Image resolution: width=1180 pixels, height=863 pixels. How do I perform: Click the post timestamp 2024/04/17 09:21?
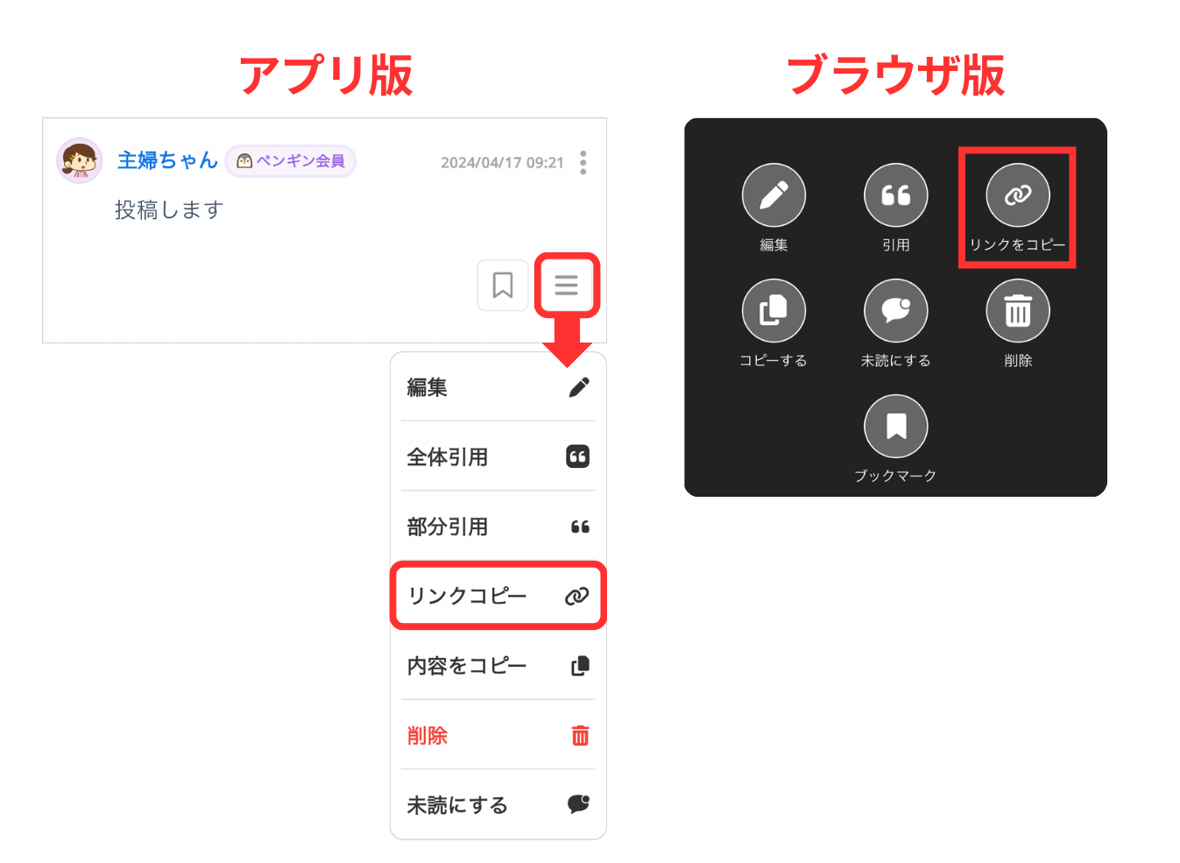(x=502, y=163)
